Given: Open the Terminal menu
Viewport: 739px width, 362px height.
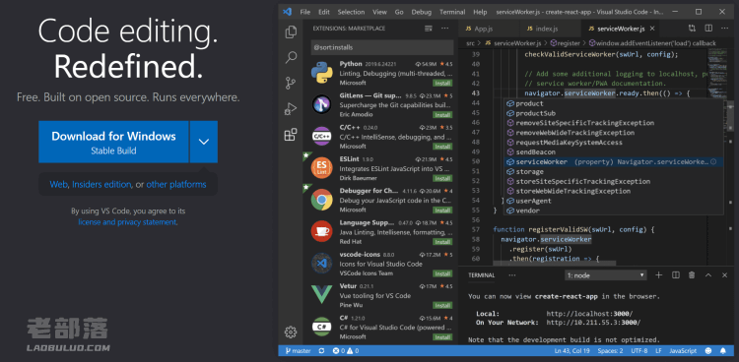Looking at the screenshot, I should (x=452, y=12).
